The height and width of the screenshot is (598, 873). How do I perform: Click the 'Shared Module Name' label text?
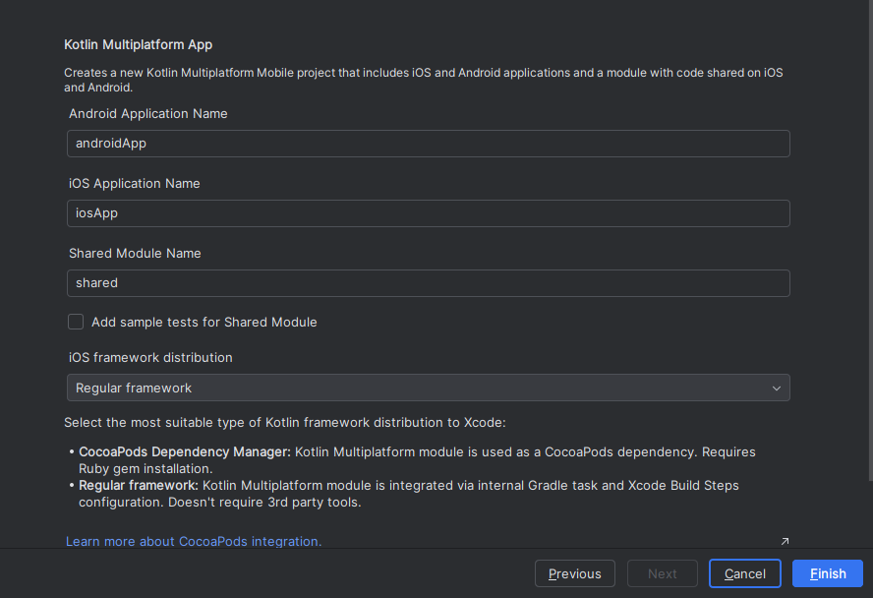pyautogui.click(x=135, y=254)
